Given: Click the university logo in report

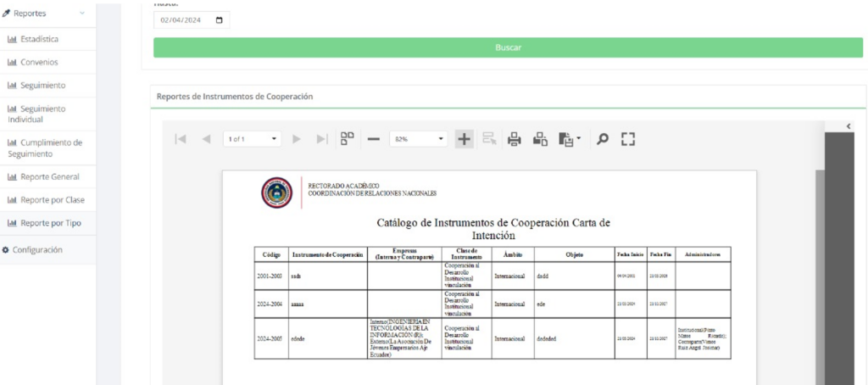Looking at the screenshot, I should [x=277, y=192].
